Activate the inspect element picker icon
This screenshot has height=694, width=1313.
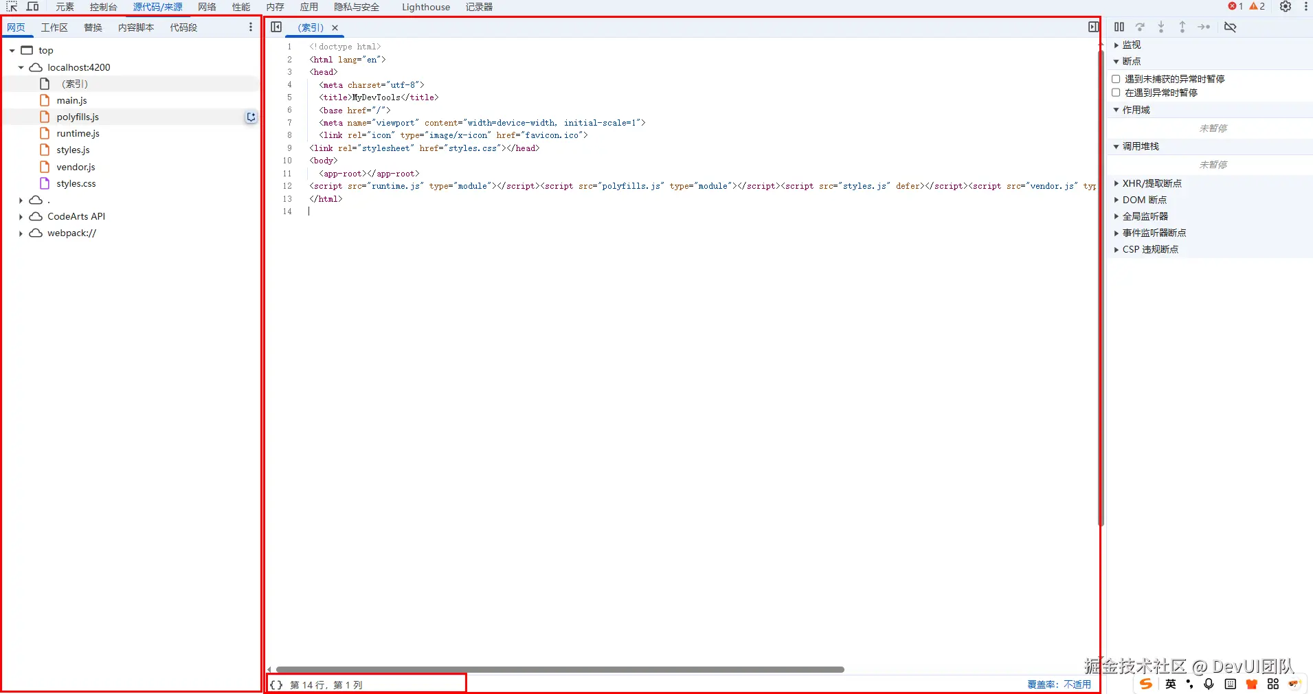tap(12, 7)
